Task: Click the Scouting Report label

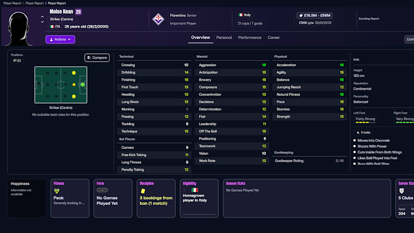Action: pos(369,19)
